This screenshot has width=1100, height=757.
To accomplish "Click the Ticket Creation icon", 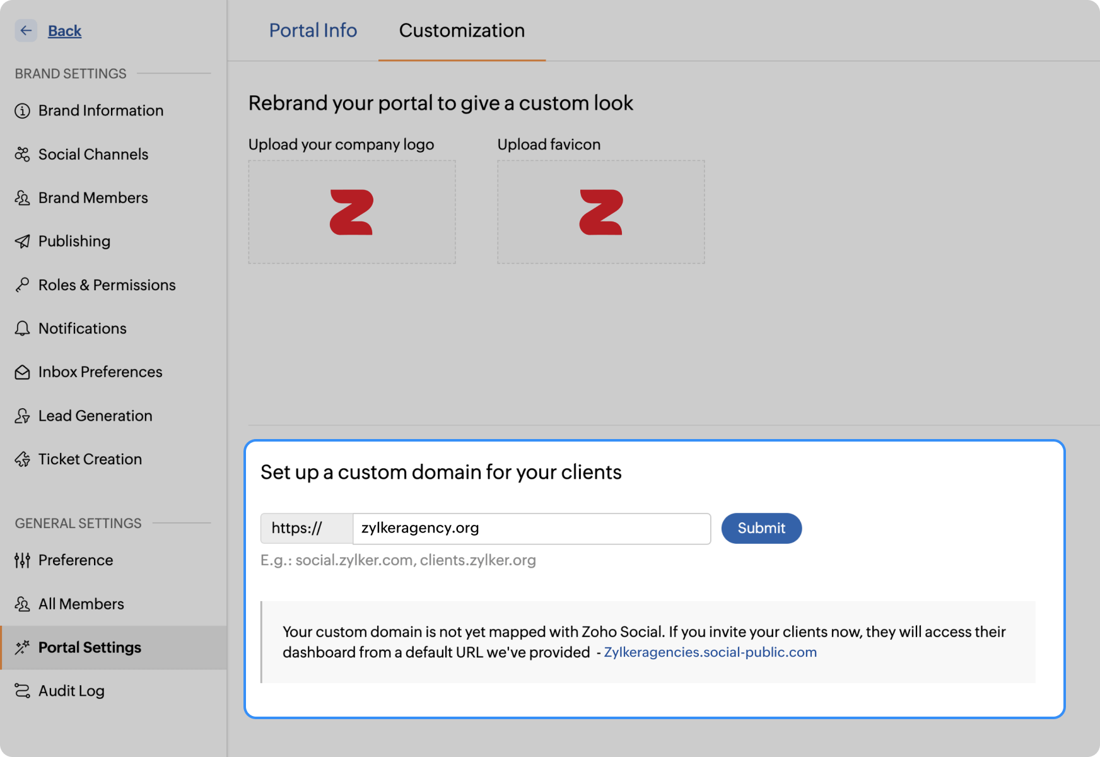I will coord(22,459).
